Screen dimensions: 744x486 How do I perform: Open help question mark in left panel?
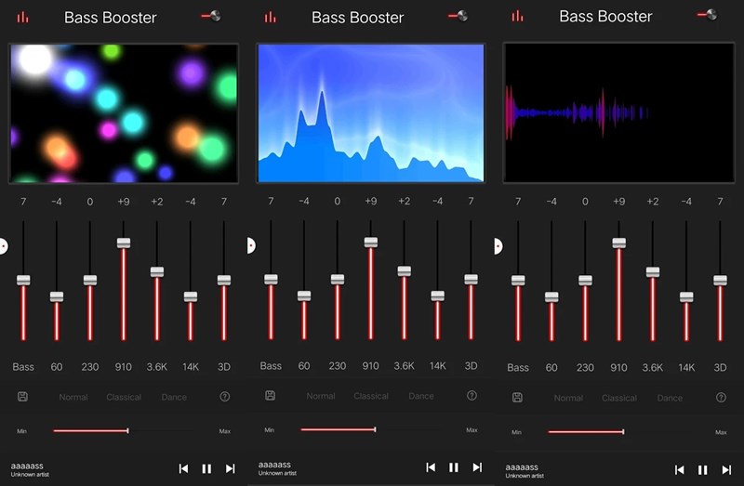[x=225, y=397]
